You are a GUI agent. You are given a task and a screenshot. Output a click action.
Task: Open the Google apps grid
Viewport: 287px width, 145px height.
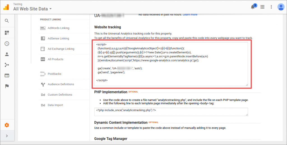pos(263,7)
